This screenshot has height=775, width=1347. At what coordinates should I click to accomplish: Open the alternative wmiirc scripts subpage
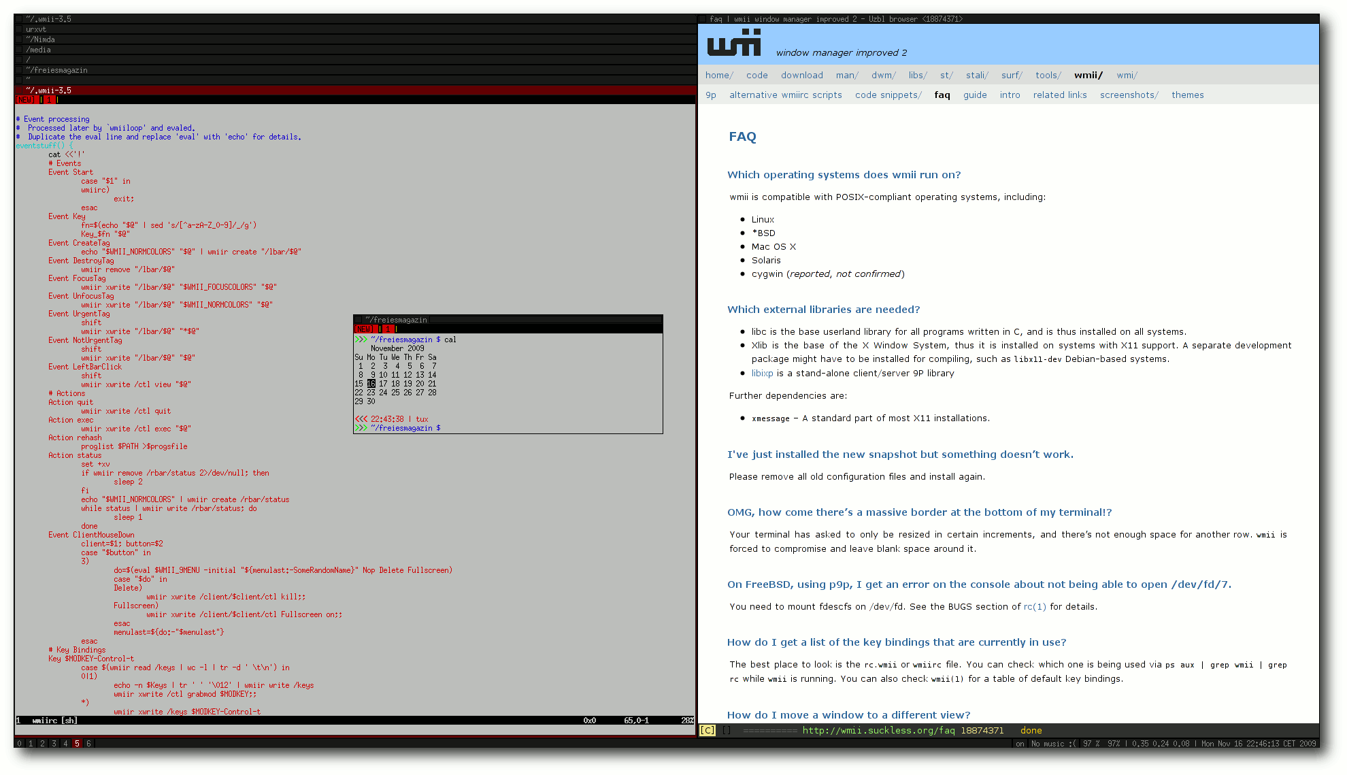pos(785,95)
